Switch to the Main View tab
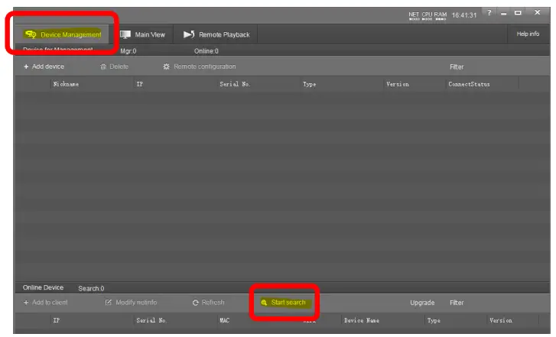Image resolution: width=556 pixels, height=337 pixels. click(x=143, y=34)
